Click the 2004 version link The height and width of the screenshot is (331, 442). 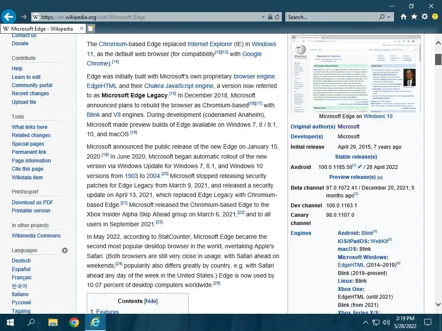(153, 176)
